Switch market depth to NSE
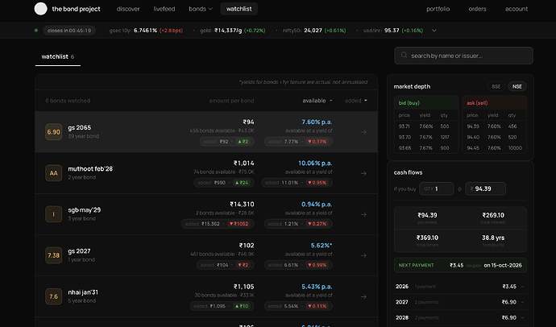The image size is (556, 327). (517, 86)
